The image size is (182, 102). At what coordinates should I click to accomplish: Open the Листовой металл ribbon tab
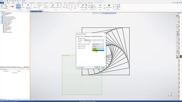(x=59, y=3)
